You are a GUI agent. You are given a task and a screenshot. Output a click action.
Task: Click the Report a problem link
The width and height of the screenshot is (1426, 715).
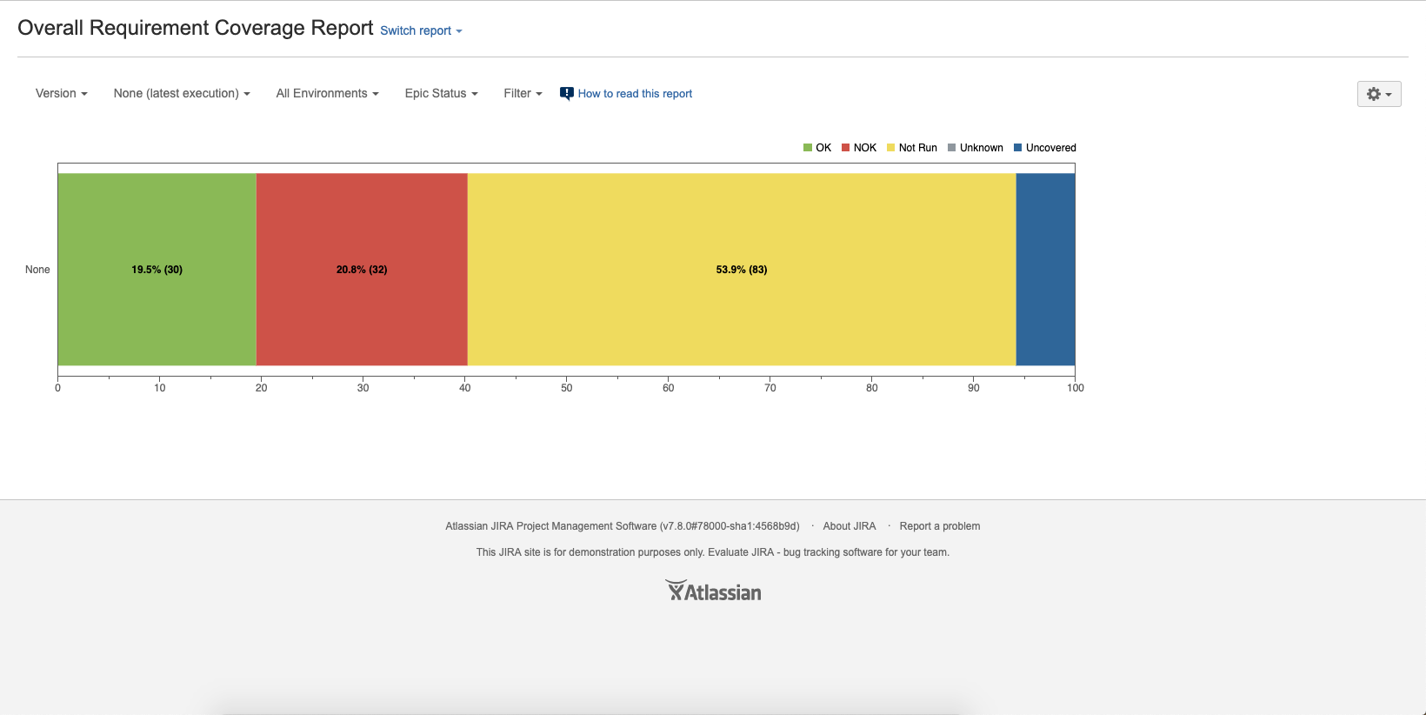[939, 526]
